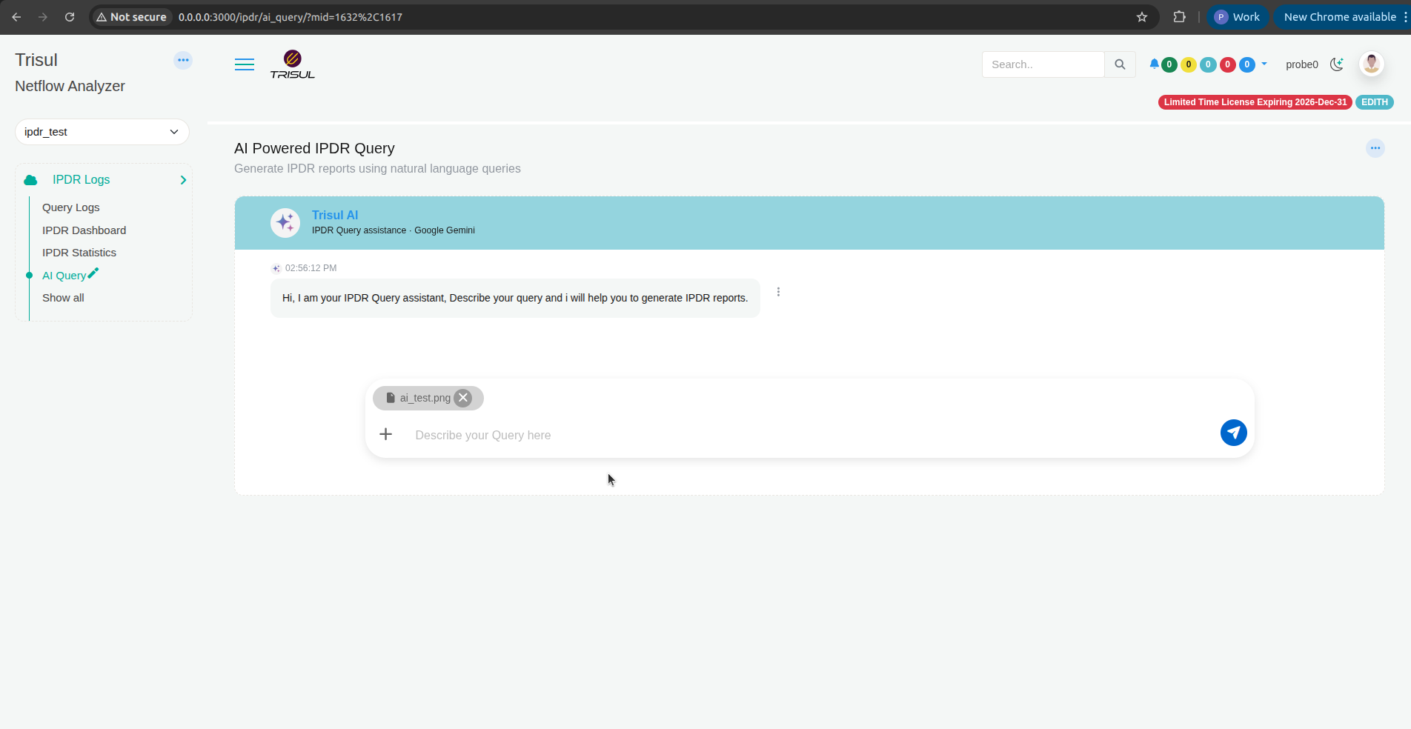Click New Chrome available button
The width and height of the screenshot is (1411, 729).
coord(1340,17)
